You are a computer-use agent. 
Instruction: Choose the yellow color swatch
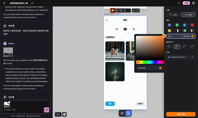click(169, 31)
